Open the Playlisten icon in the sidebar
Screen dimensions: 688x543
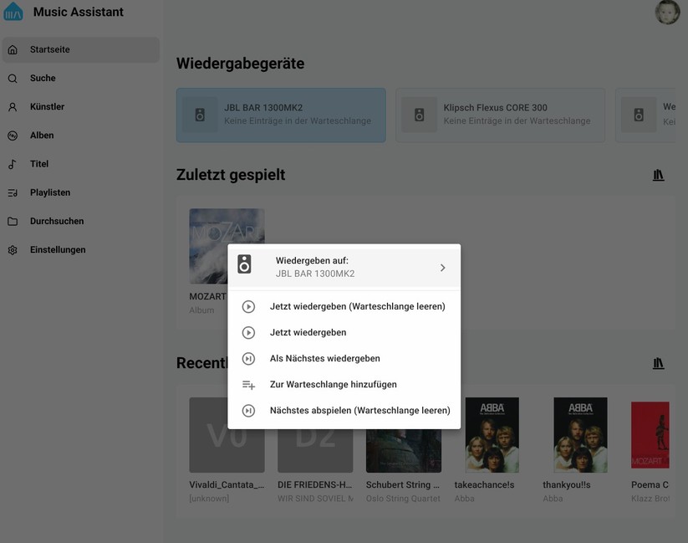click(13, 192)
